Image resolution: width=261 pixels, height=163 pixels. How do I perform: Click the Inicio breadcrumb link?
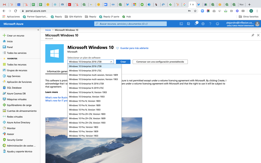click(x=48, y=30)
